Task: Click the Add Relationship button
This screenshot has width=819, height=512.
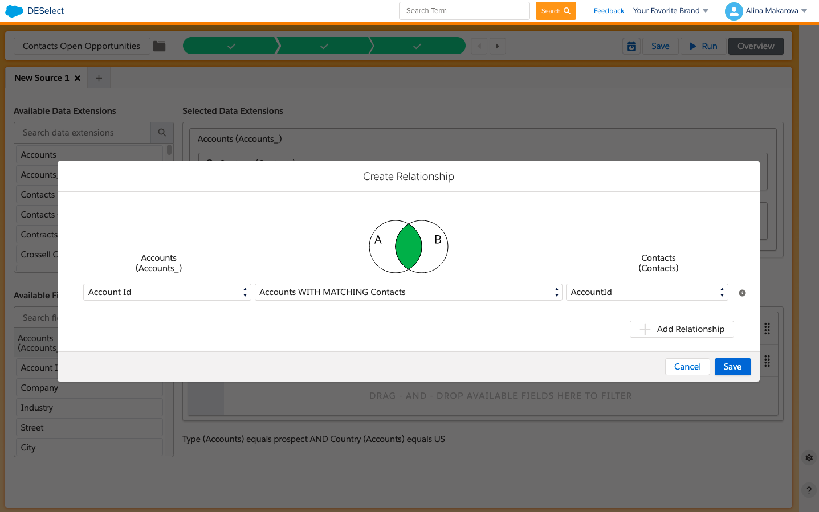Action: (682, 329)
